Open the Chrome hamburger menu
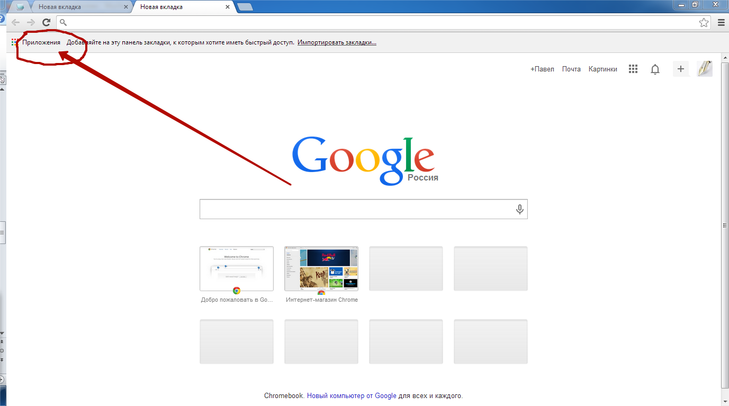 click(721, 22)
